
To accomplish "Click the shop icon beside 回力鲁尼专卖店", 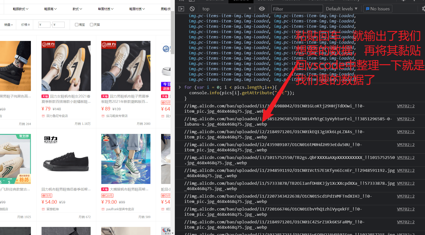I will point(43,116).
